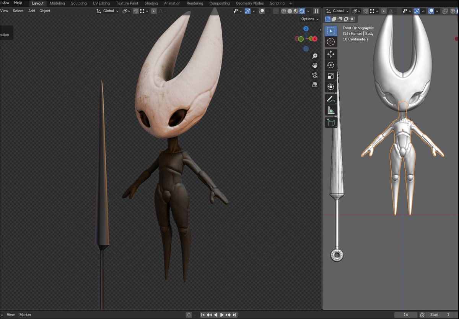Open the Help menu

tap(18, 3)
